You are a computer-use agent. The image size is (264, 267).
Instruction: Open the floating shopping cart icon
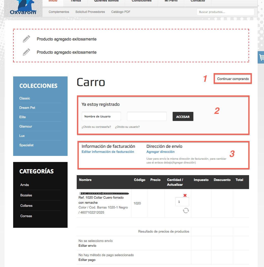(261, 57)
